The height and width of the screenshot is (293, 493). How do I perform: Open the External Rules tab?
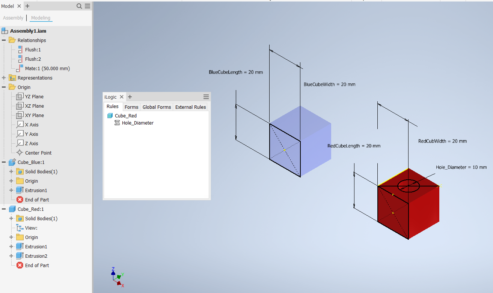coord(190,107)
